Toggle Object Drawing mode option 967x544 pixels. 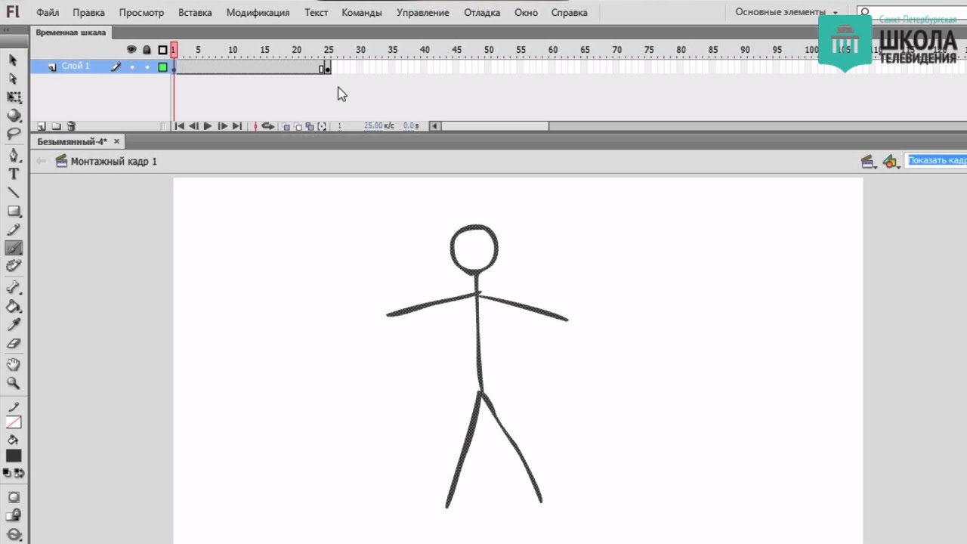(x=14, y=497)
